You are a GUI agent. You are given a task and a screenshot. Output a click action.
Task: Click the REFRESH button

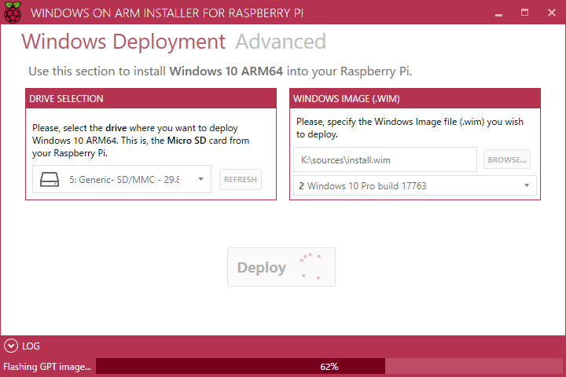[x=241, y=179]
